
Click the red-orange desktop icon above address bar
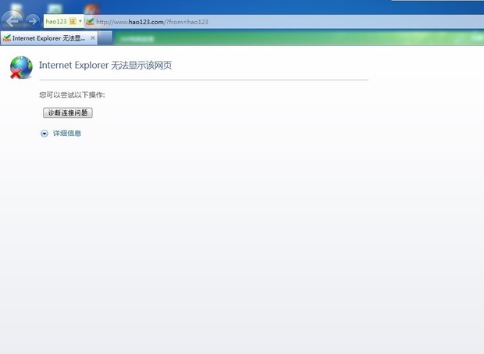[x=91, y=9]
